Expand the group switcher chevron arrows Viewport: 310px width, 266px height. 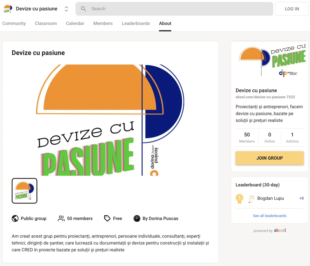pos(66,9)
